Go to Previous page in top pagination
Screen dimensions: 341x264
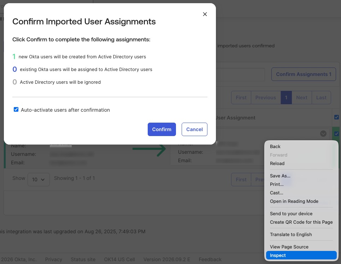[x=265, y=98]
